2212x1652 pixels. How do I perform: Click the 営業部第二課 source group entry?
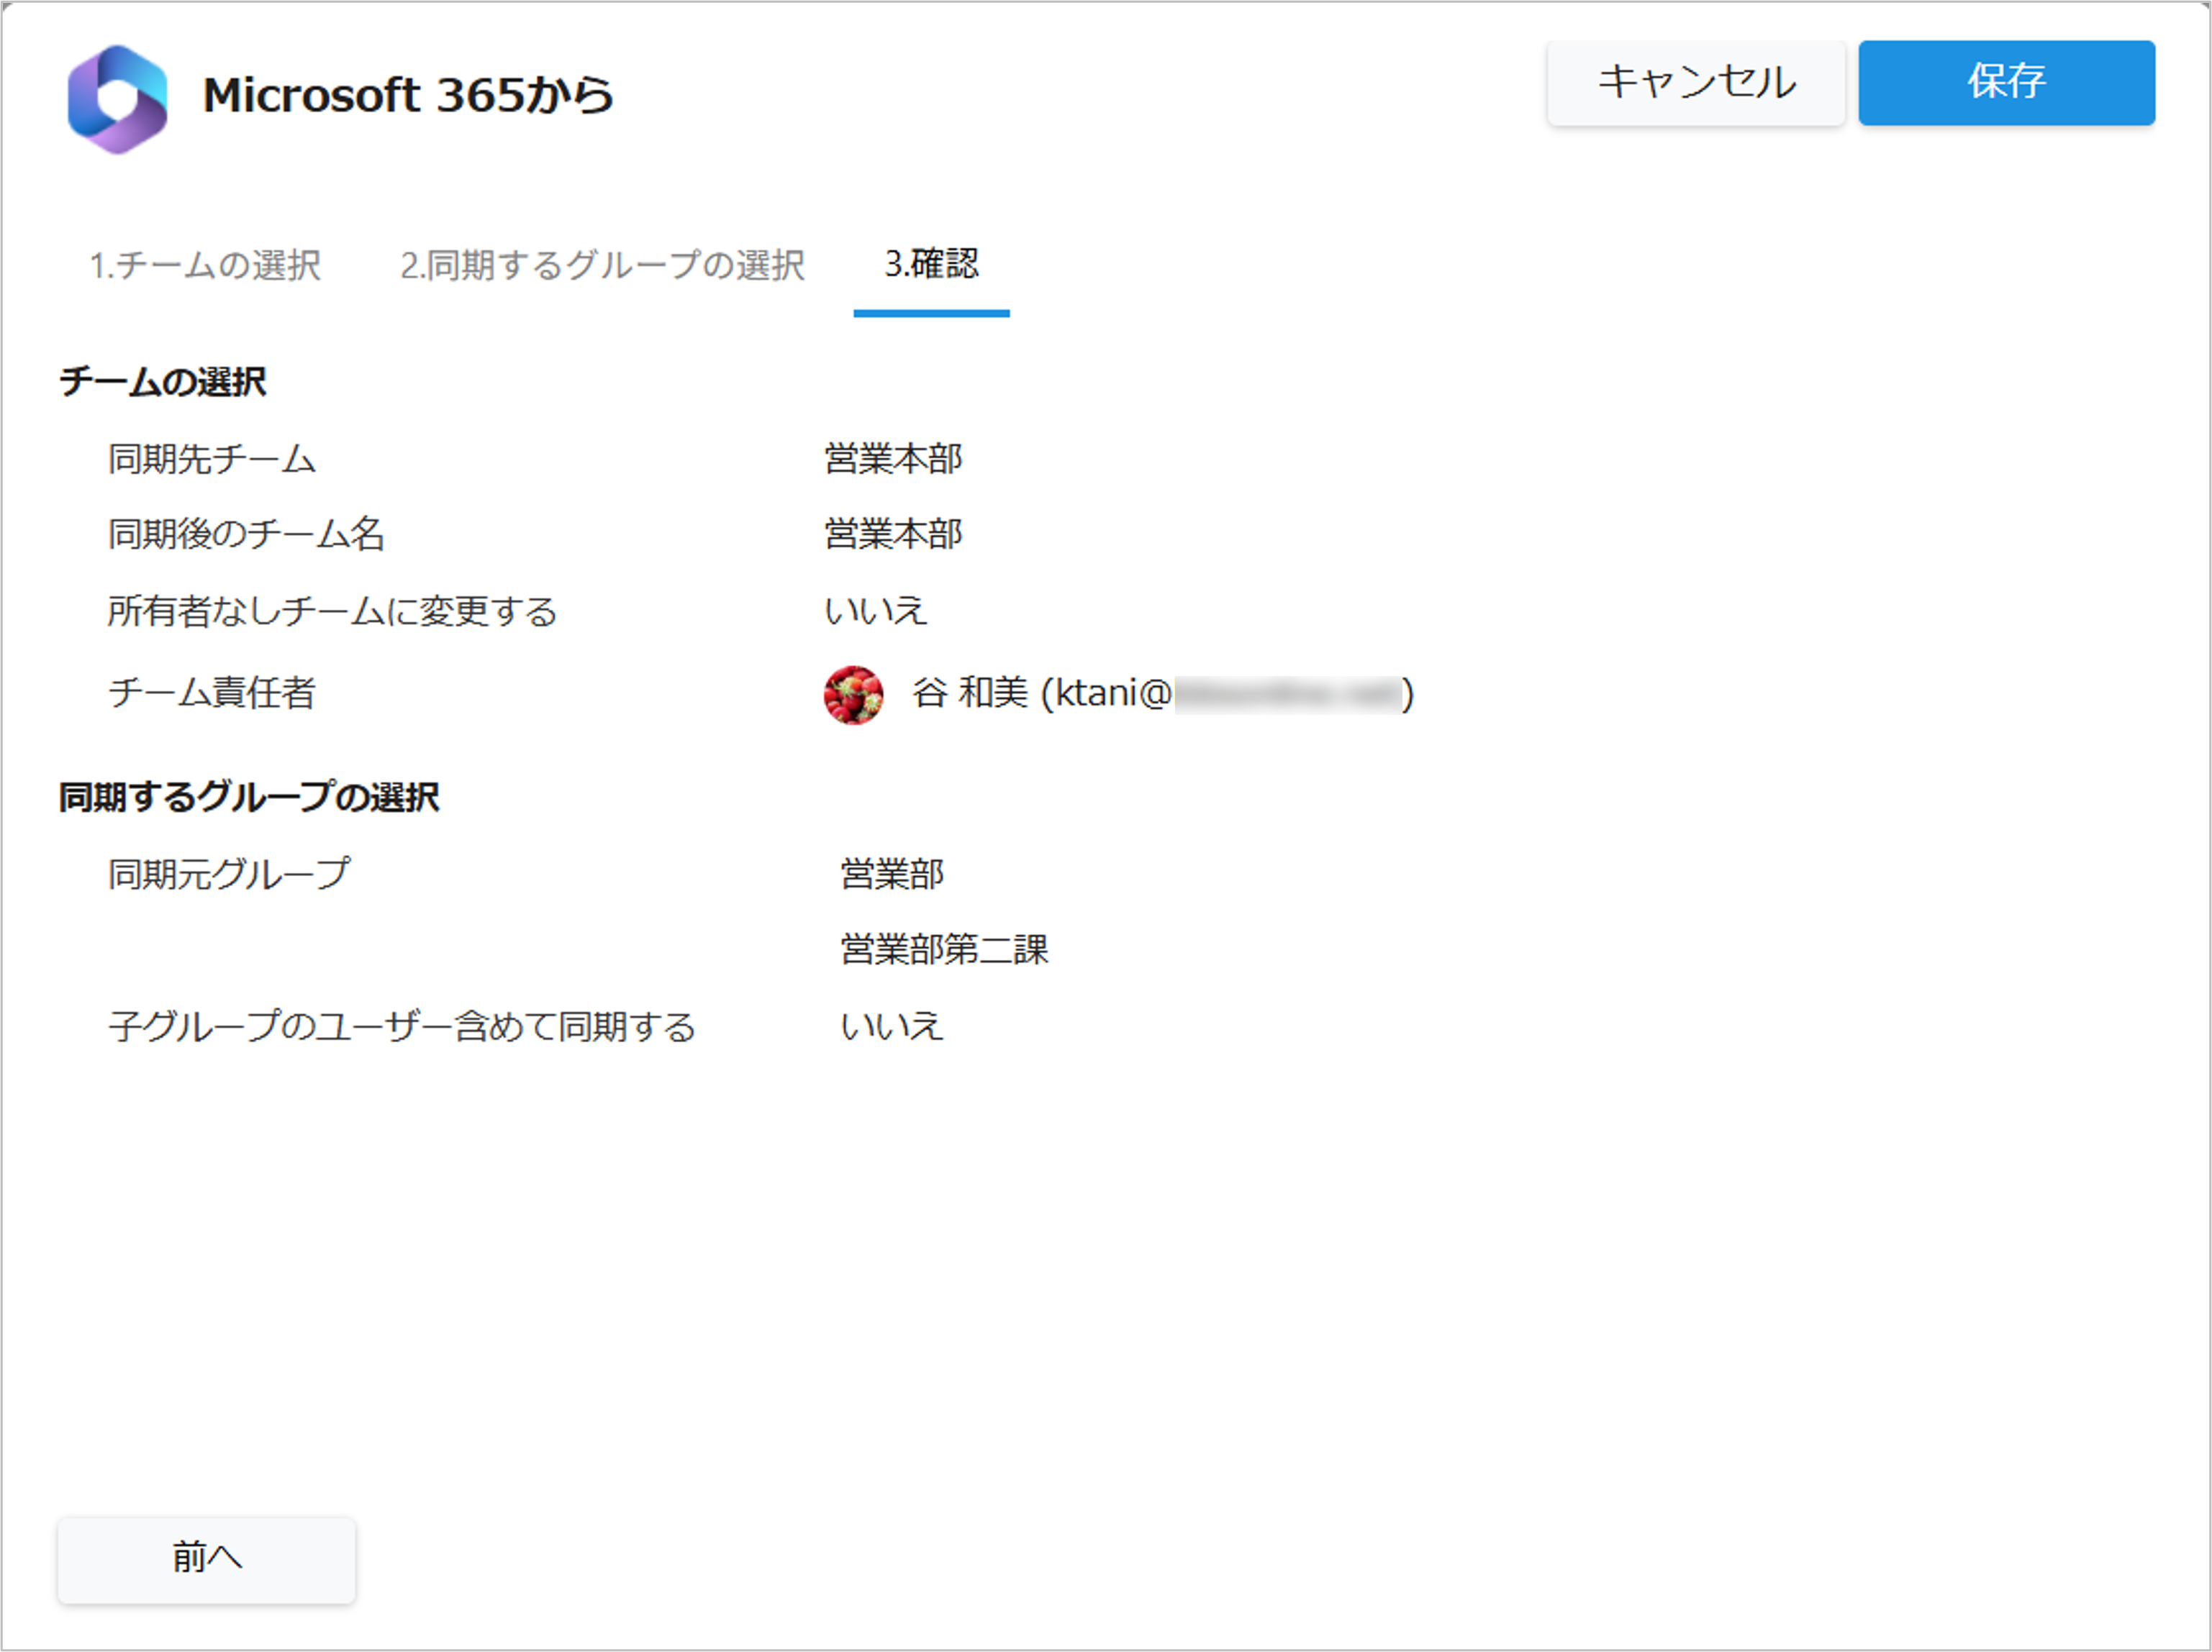(x=944, y=949)
